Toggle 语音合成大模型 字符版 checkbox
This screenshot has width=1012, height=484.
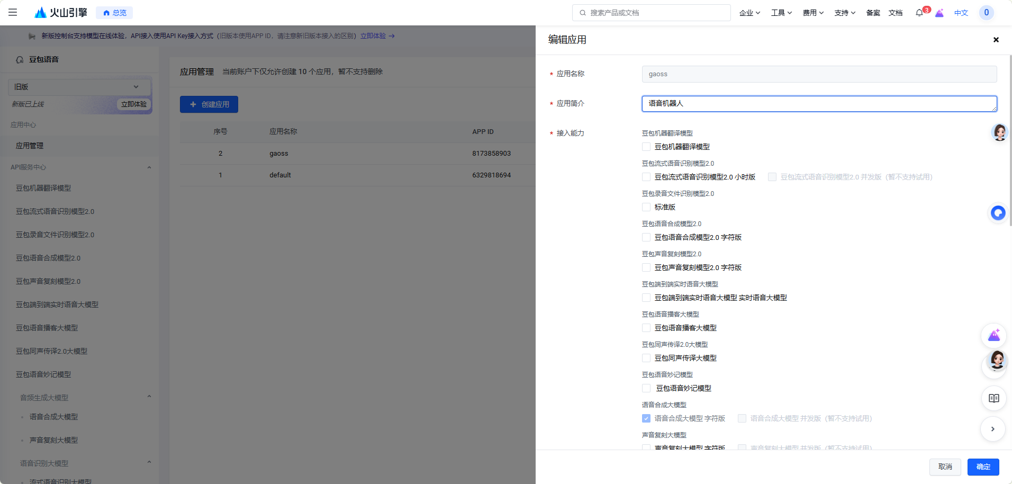point(646,418)
